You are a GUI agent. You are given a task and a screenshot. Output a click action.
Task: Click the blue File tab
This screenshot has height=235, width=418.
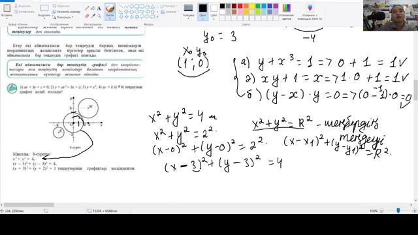(x=7, y=1)
